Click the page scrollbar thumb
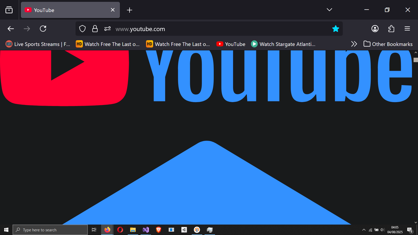Screen dimensions: 418x235 click(416, 60)
